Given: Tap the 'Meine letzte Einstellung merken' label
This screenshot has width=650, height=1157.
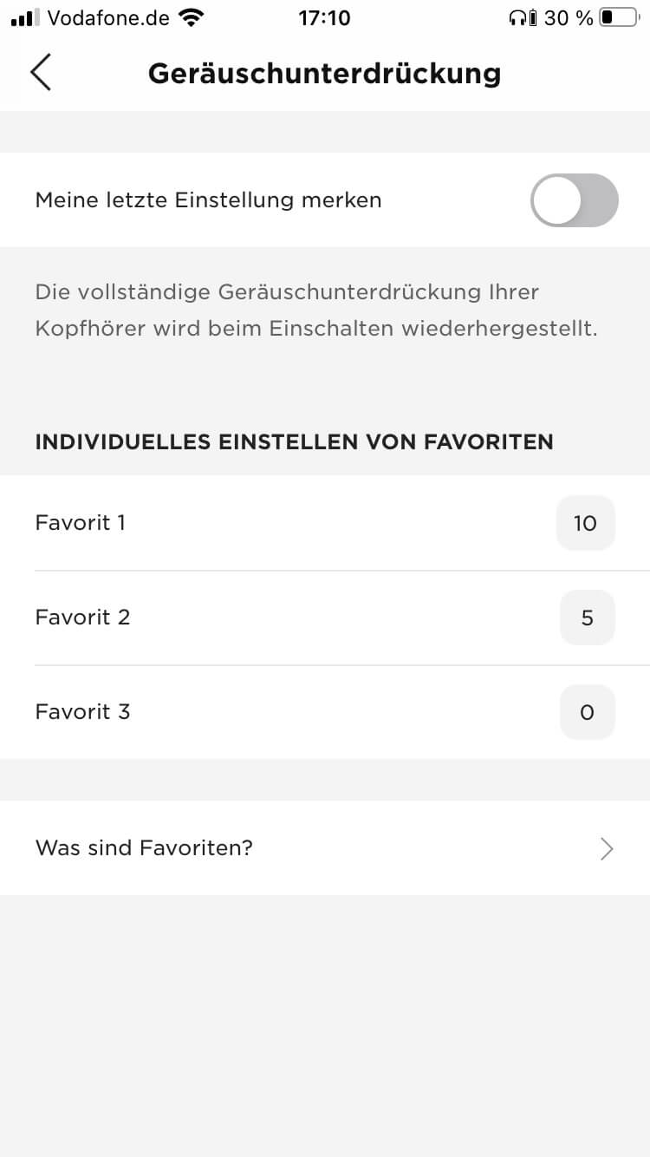Looking at the screenshot, I should [208, 200].
